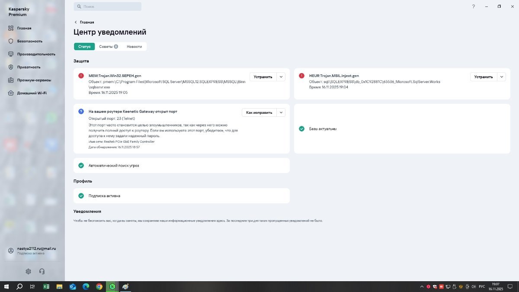Open settings with the gear icon

28,271
